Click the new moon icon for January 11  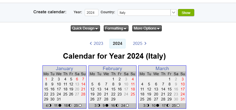[x=60, y=105]
